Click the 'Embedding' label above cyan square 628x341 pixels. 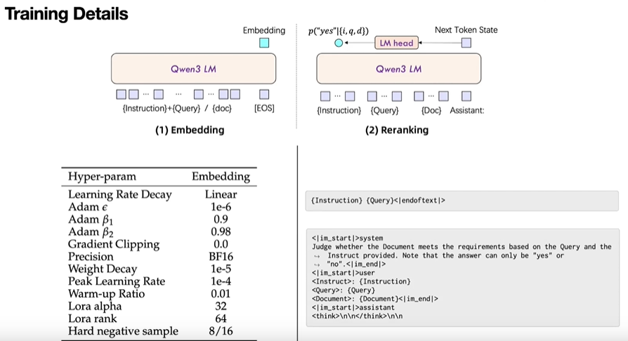264,30
